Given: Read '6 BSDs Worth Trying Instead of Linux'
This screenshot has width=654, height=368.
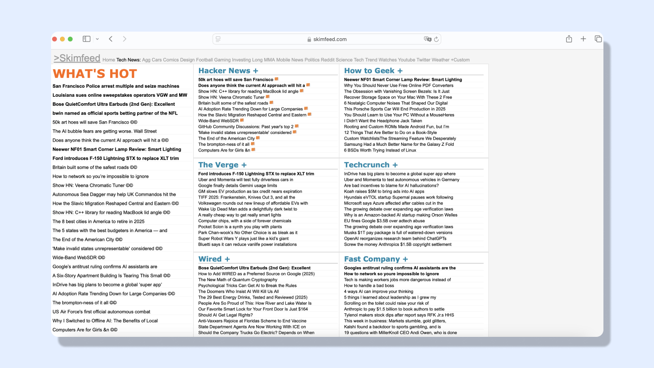Looking at the screenshot, I should (380, 150).
